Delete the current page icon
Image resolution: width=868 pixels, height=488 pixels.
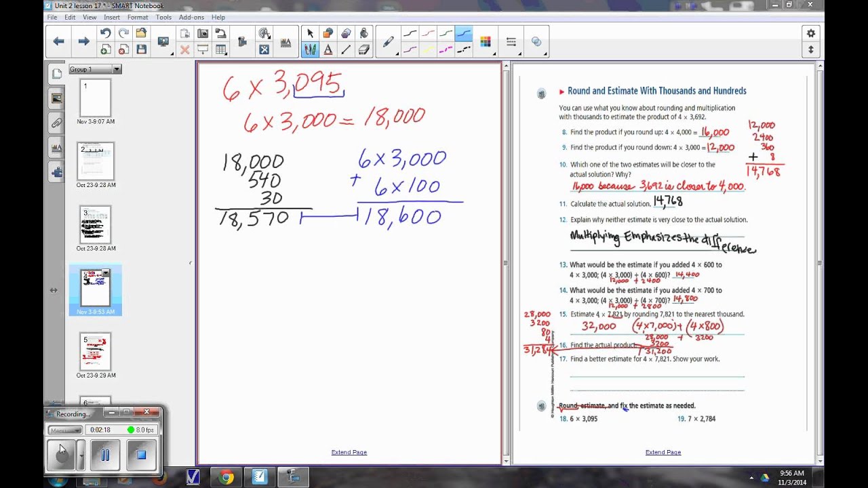123,49
